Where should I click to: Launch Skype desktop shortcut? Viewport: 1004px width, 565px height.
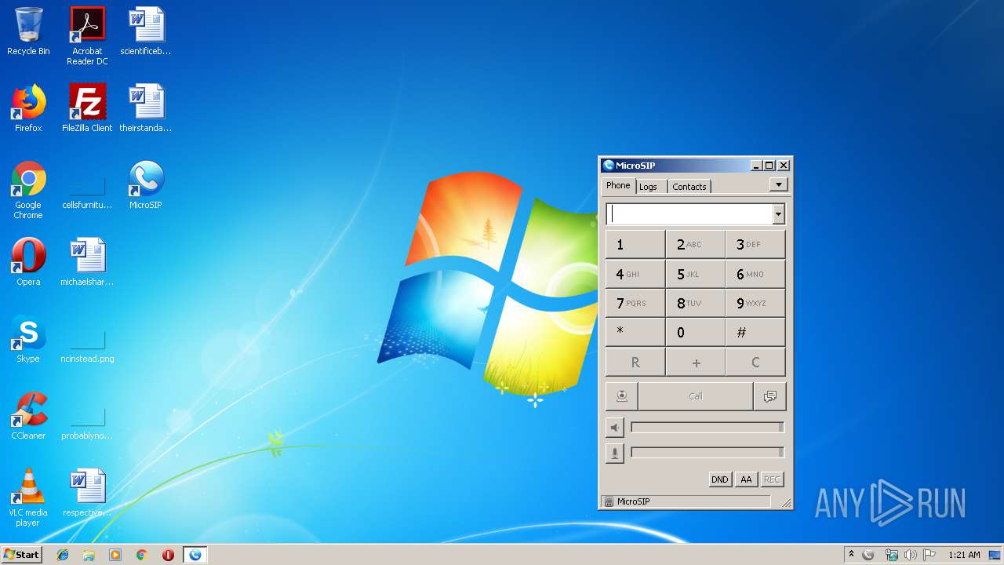(28, 339)
